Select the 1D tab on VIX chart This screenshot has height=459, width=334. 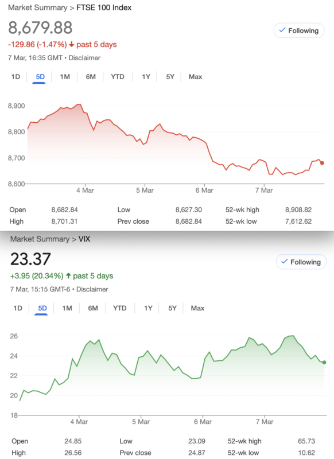(x=18, y=308)
